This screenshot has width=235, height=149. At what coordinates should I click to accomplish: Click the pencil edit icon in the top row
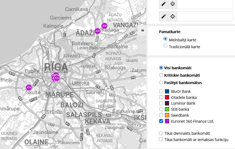164,4
